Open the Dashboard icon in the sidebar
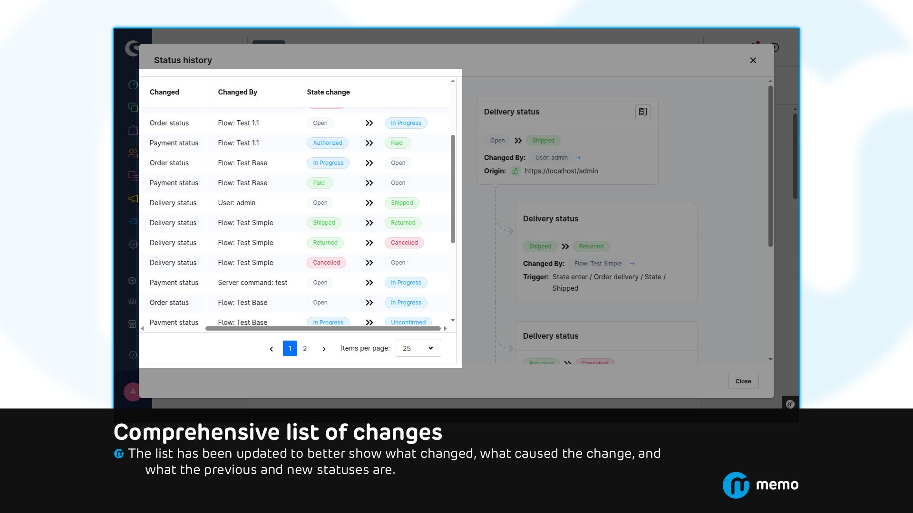The image size is (913, 513). coord(133,85)
